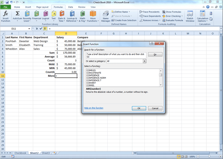Screen dimensions: 223x159
Task: Switch to the Insert ribbon tab
Action: pyautogui.click(x=28, y=7)
